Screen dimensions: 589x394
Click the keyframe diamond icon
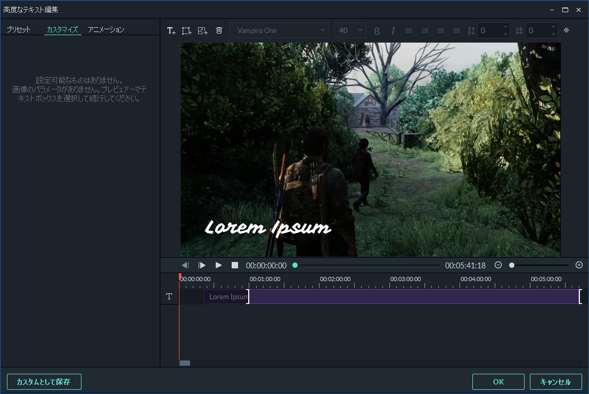[567, 30]
